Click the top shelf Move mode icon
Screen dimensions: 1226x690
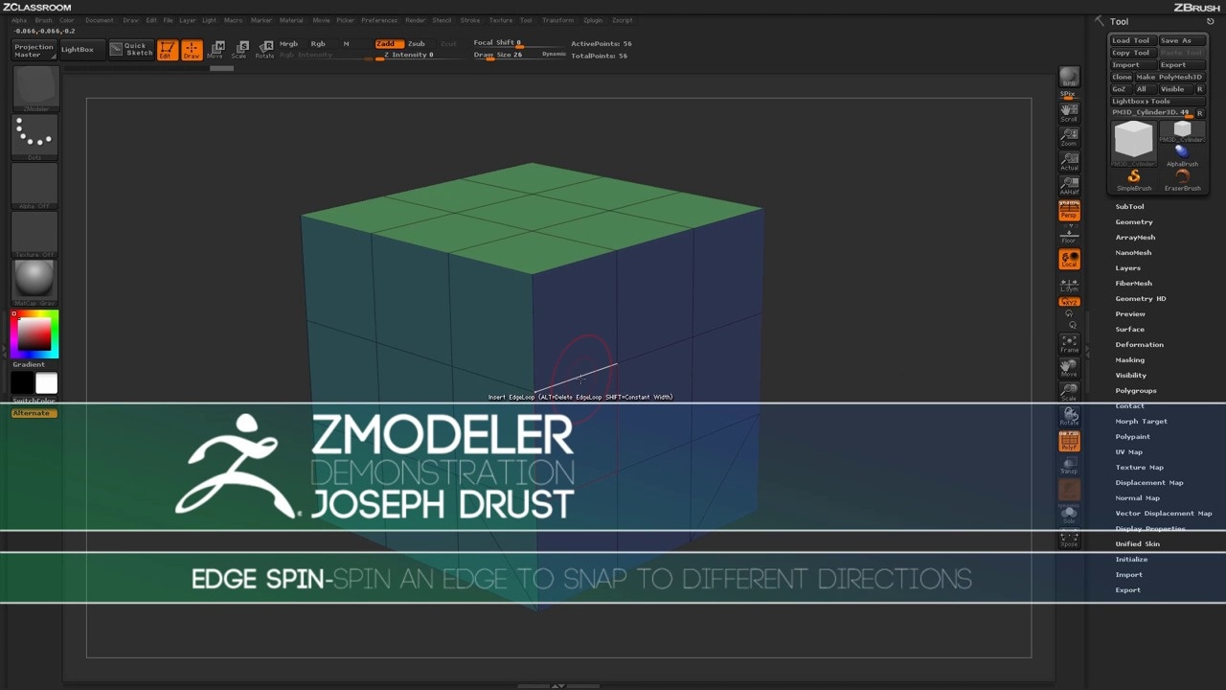click(216, 49)
